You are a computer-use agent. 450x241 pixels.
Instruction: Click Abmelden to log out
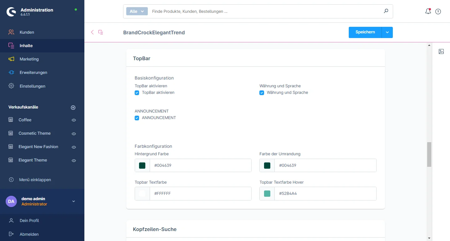pos(29,234)
